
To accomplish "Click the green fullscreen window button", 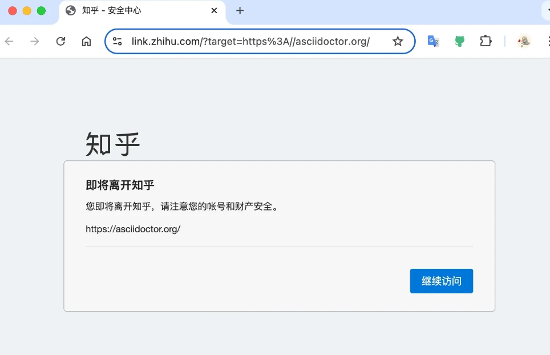I will pyautogui.click(x=41, y=11).
